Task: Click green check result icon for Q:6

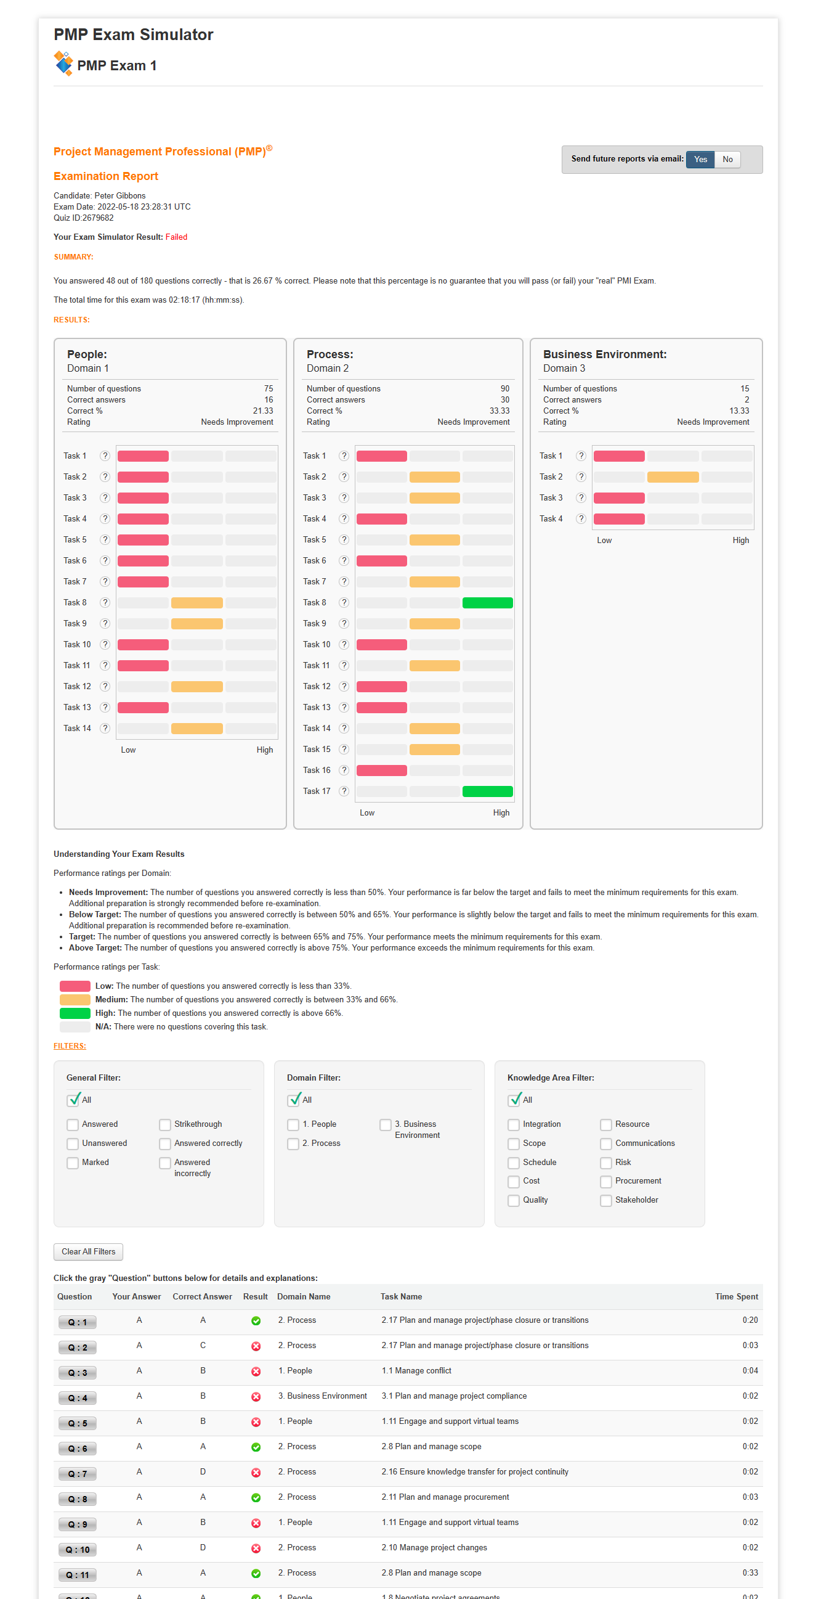Action: pyautogui.click(x=256, y=1447)
